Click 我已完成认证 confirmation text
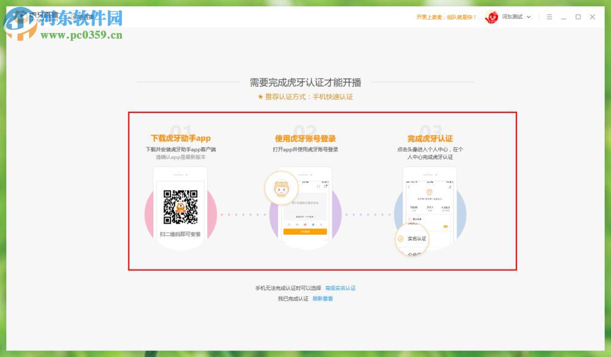The image size is (611, 357). click(293, 299)
